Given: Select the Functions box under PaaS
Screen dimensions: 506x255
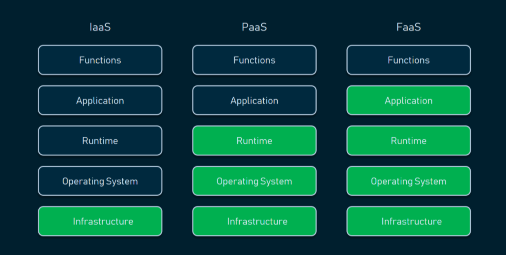Looking at the screenshot, I should [x=254, y=60].
